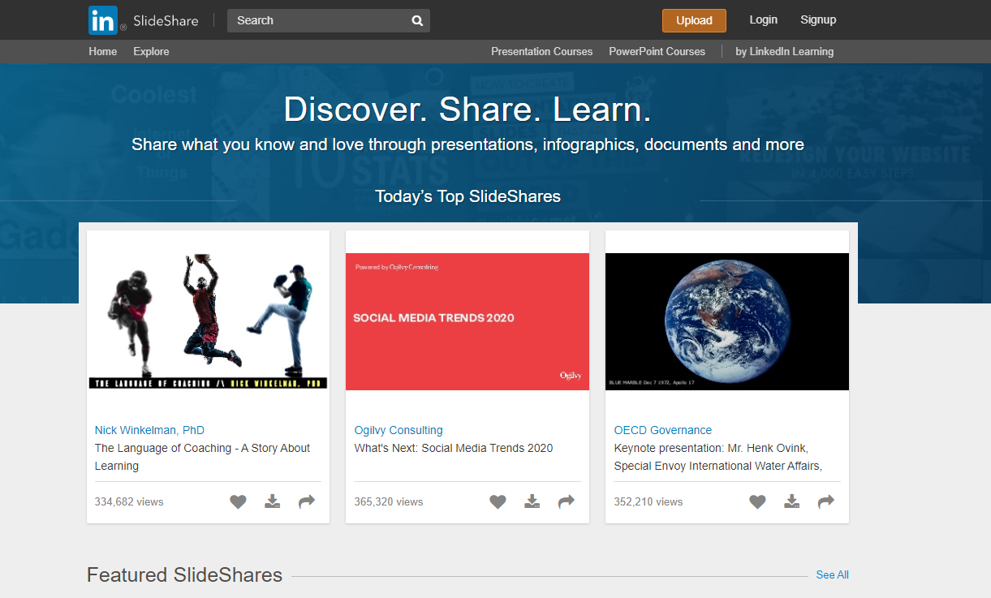Screen dimensions: 991x598
Task: Open the Signup page
Action: (x=817, y=20)
